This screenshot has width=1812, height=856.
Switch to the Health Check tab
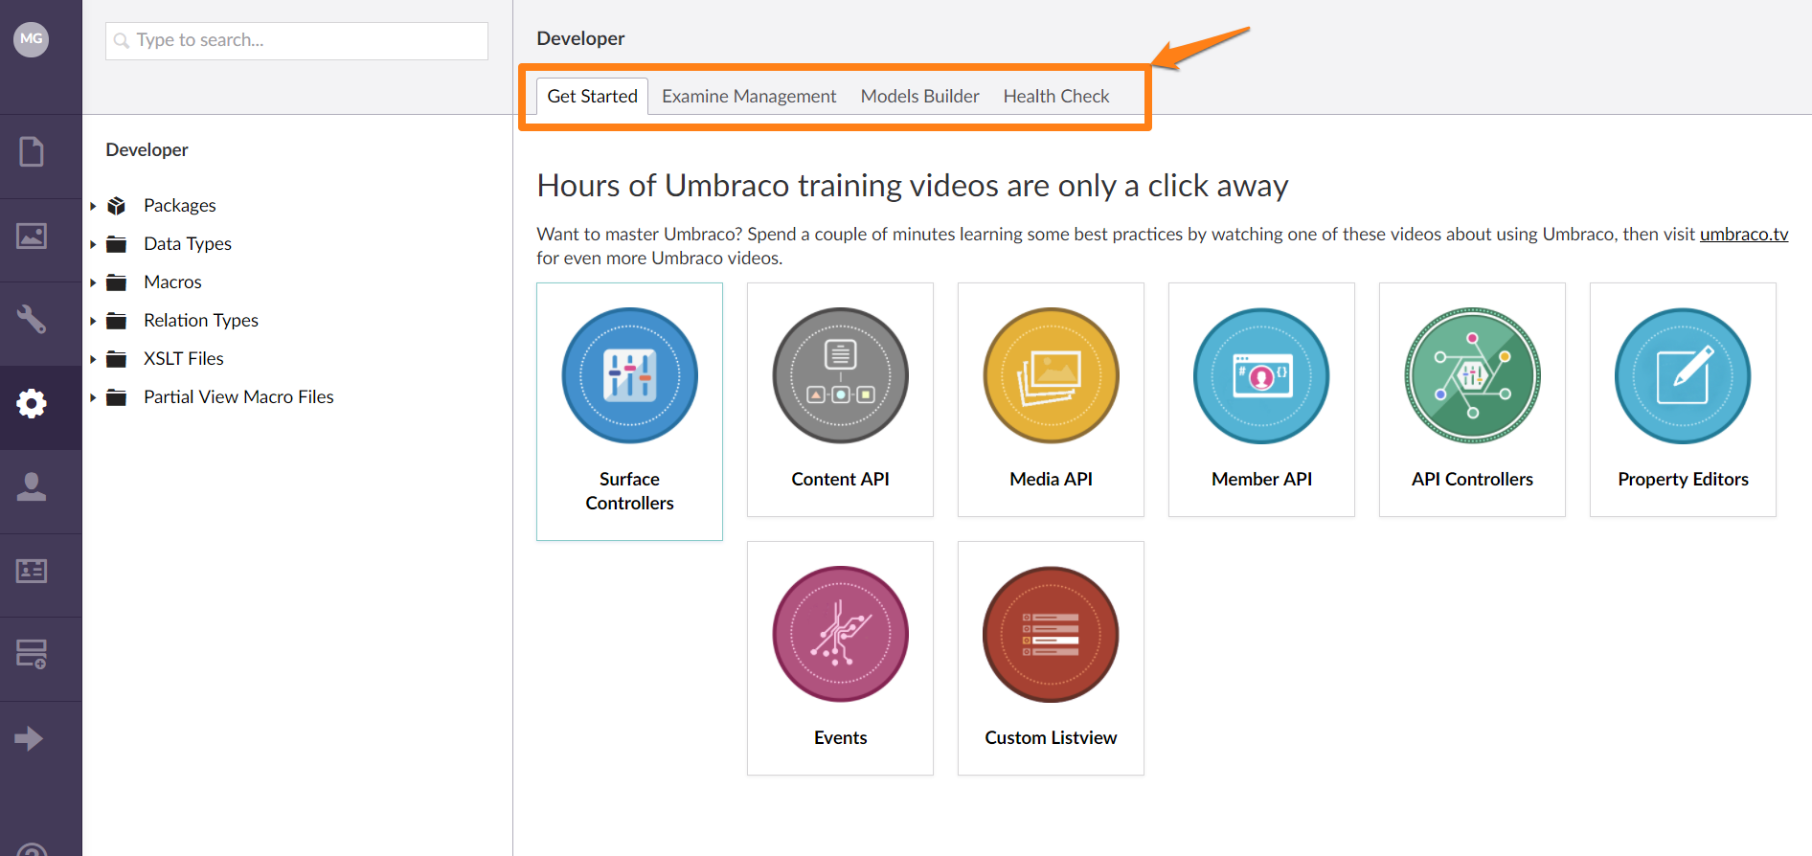tap(1056, 96)
